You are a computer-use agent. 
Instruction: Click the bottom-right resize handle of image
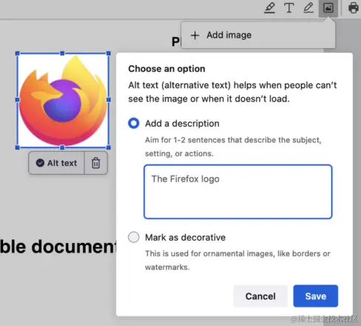[109, 147]
